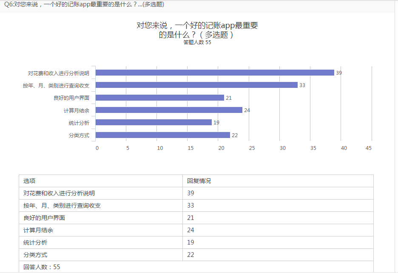Click table value 19
Screen dimensions: 398x273
190,242
